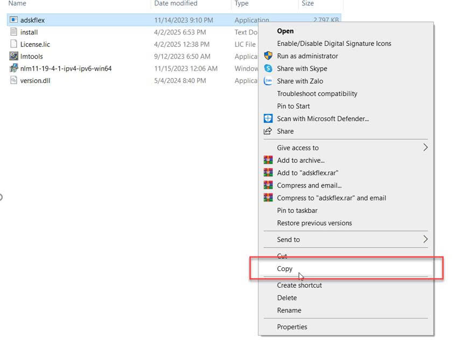Expand the Send to submenu arrow

coord(425,239)
